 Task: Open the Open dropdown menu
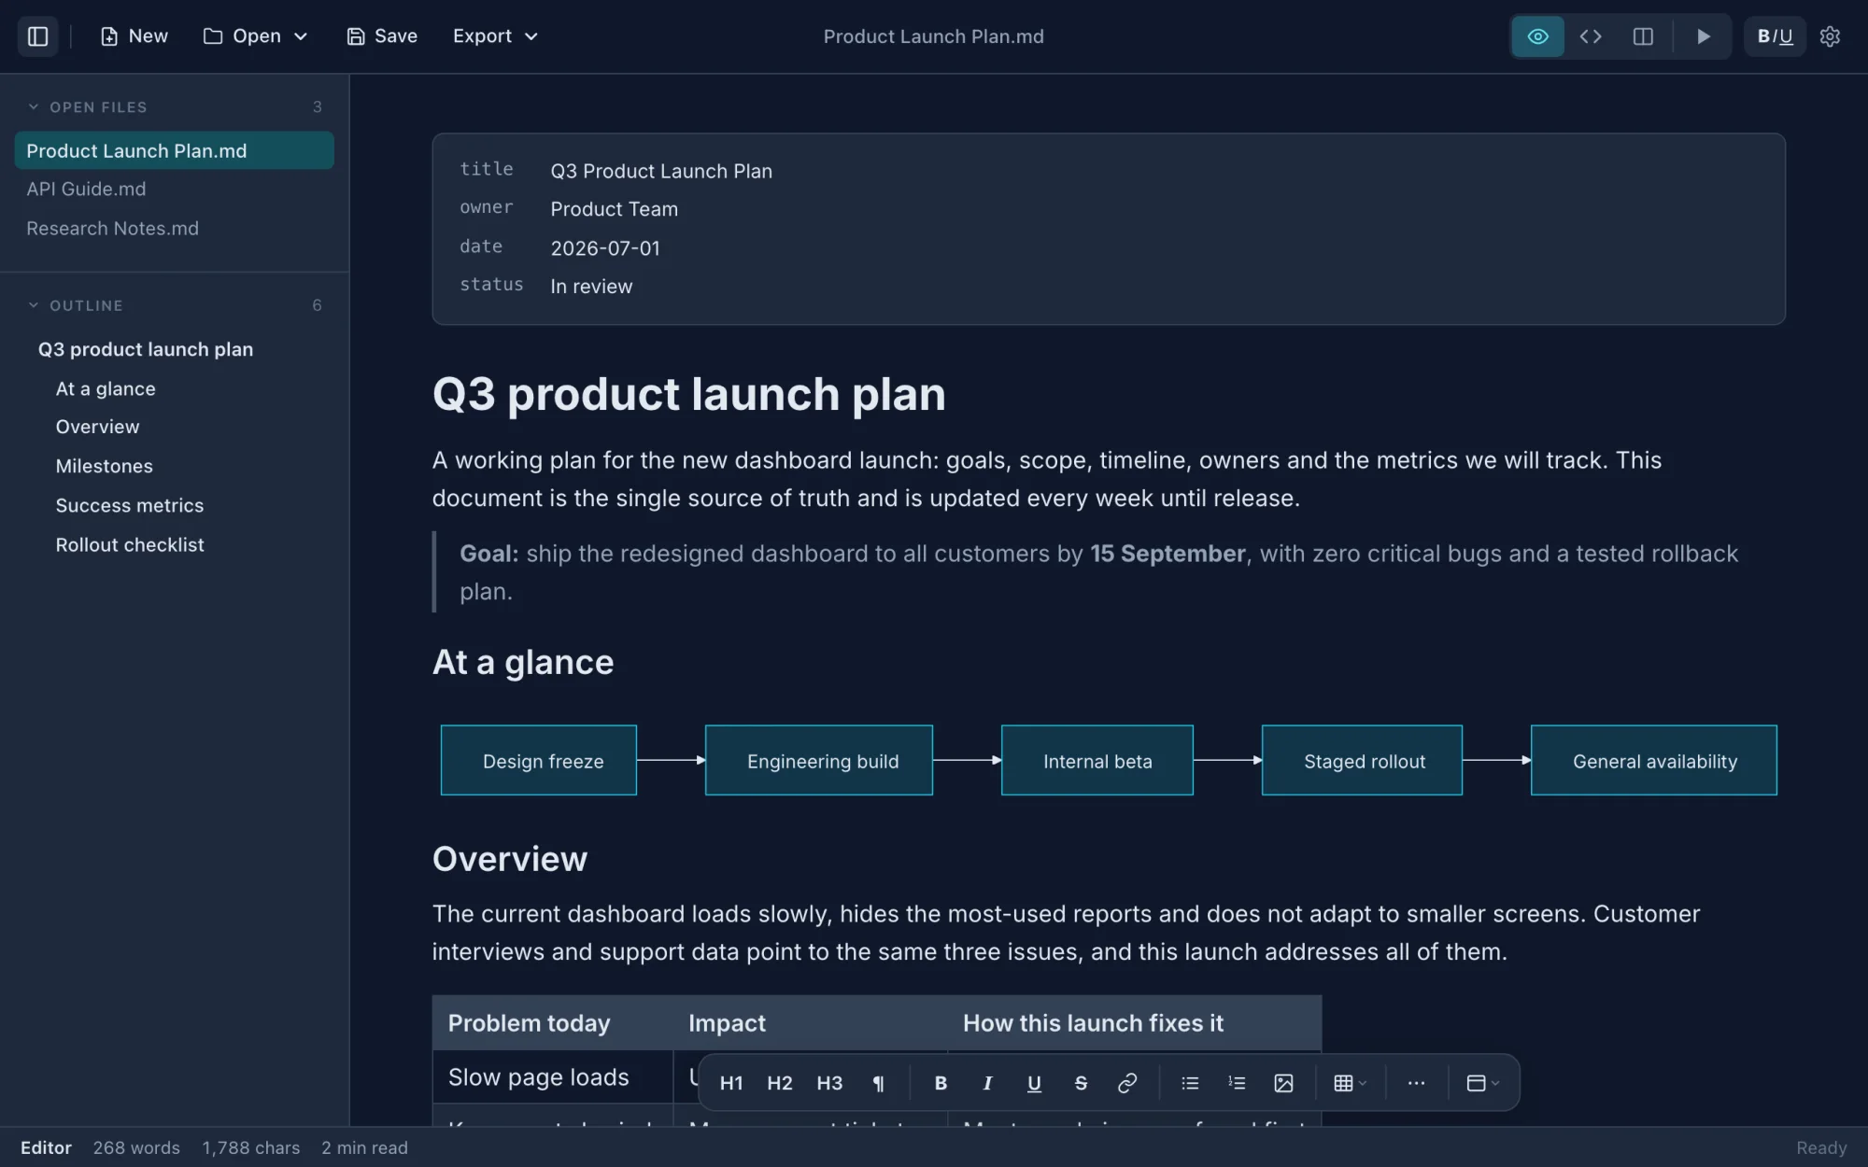click(255, 36)
